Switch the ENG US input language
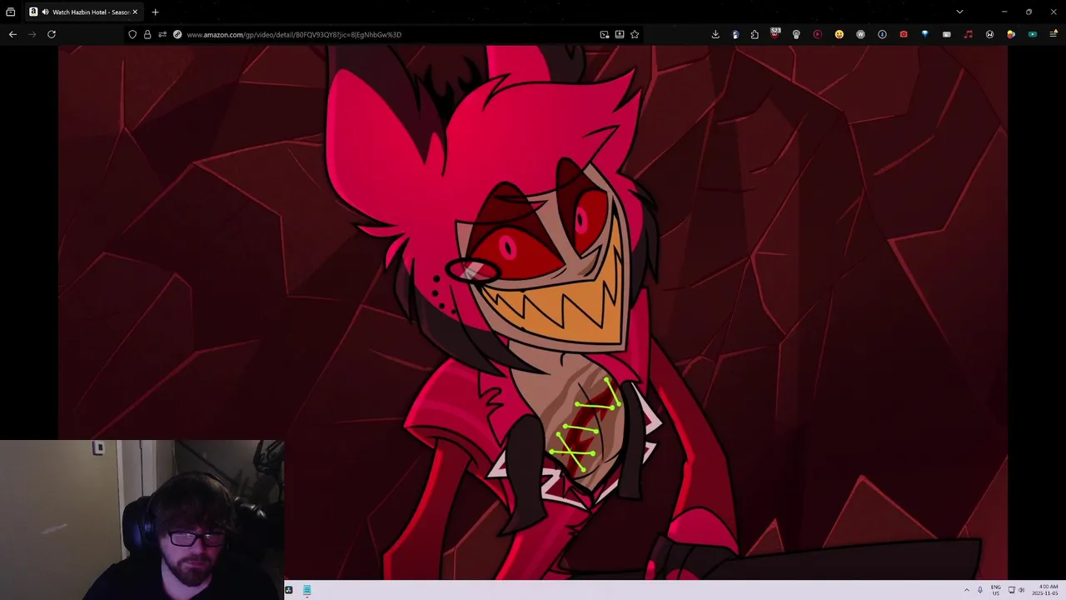The image size is (1066, 600). 995,590
